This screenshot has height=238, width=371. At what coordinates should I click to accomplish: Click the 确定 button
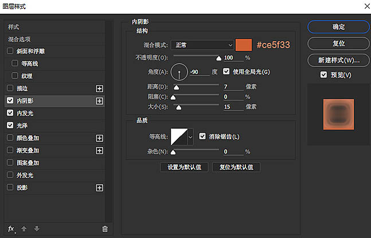(x=338, y=27)
